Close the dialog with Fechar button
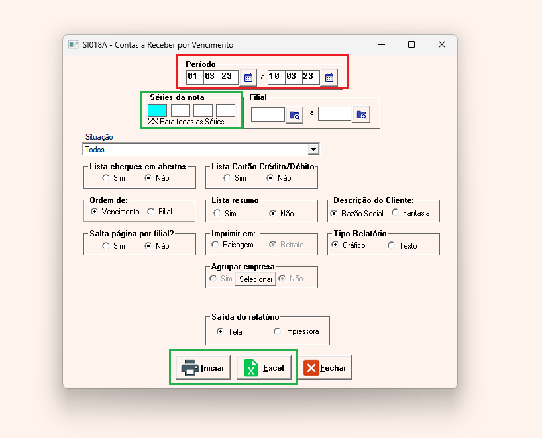Image resolution: width=542 pixels, height=438 pixels. pos(325,368)
